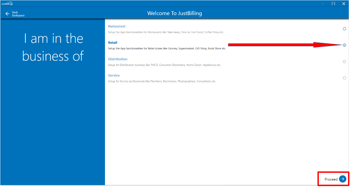Viewport: 351px width, 188px height.
Task: Click the Service description mentioning Plumbers
Action: coord(162,81)
